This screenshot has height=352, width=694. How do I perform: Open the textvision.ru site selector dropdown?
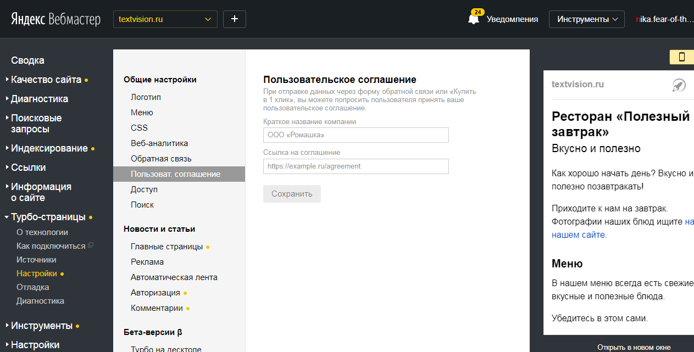165,19
